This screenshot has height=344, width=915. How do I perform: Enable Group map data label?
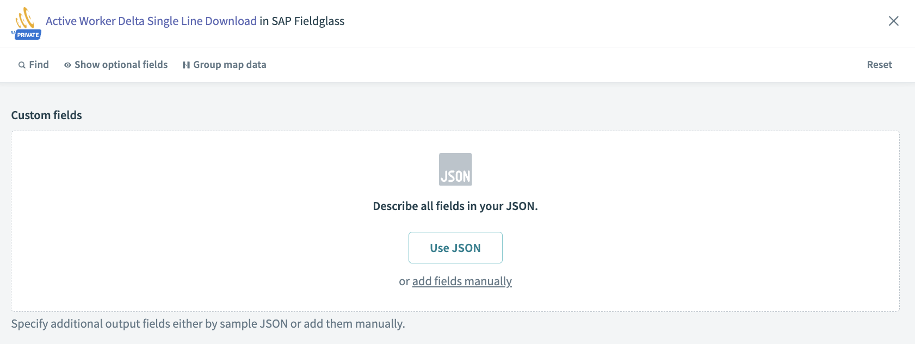click(230, 65)
